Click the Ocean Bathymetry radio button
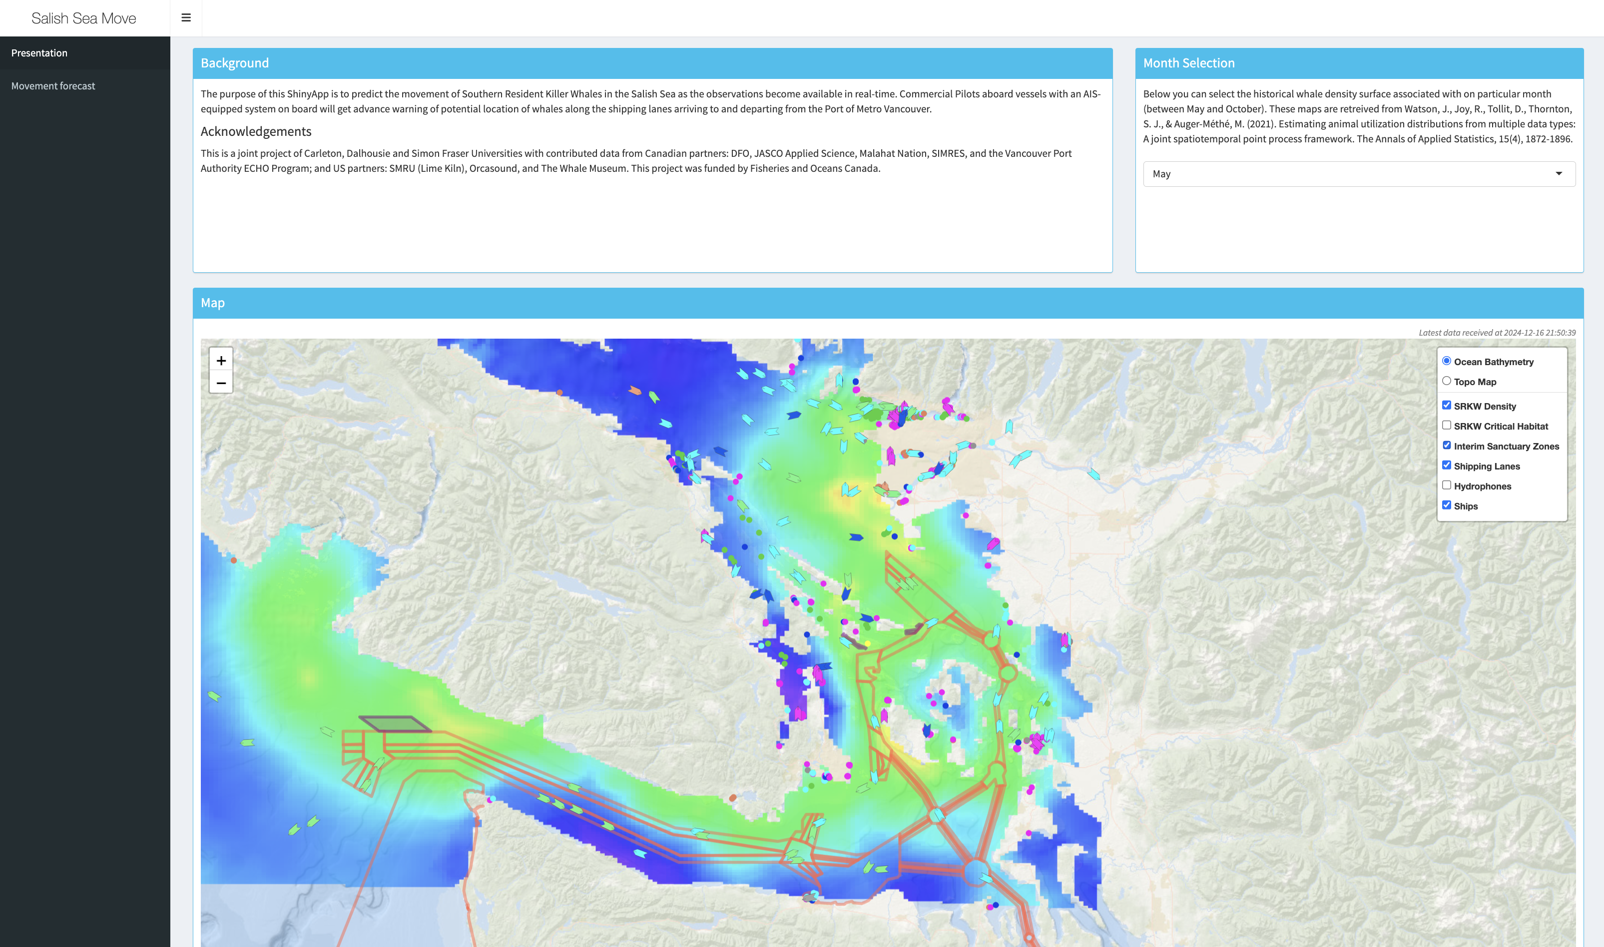The width and height of the screenshot is (1604, 947). click(1446, 361)
